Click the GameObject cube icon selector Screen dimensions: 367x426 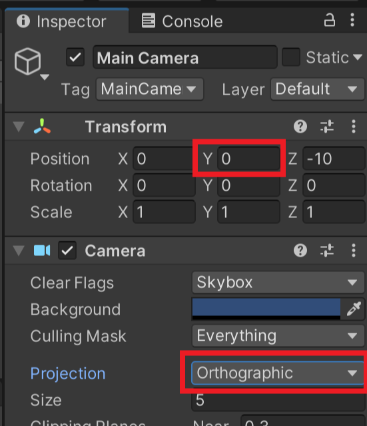coord(31,63)
